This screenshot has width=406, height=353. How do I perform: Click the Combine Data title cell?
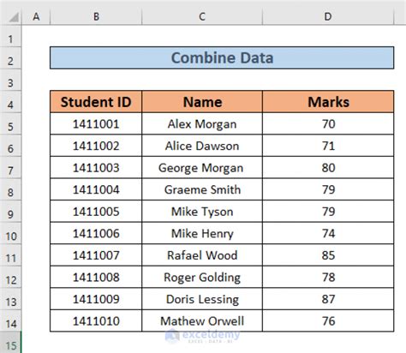[x=222, y=57]
